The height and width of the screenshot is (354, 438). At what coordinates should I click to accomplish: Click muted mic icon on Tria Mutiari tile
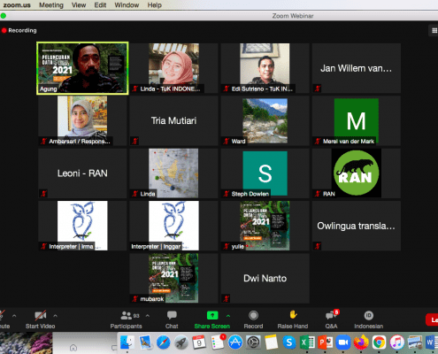[134, 141]
